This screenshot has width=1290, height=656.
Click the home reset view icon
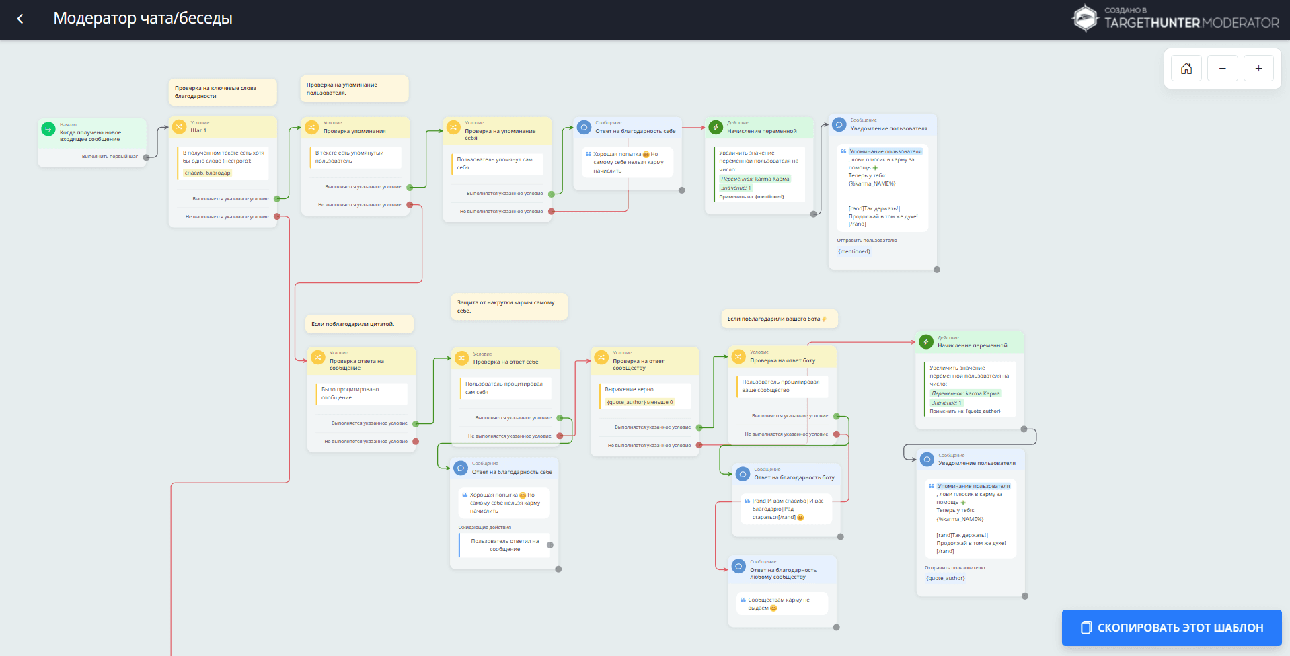[1186, 68]
